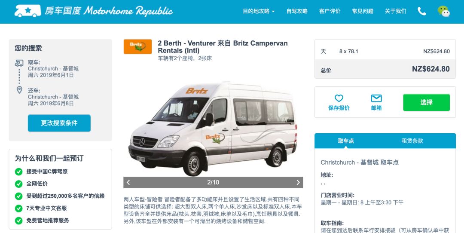The width and height of the screenshot is (464, 233).
Task: Switch to the 租赁条款 tab
Action: tap(412, 141)
